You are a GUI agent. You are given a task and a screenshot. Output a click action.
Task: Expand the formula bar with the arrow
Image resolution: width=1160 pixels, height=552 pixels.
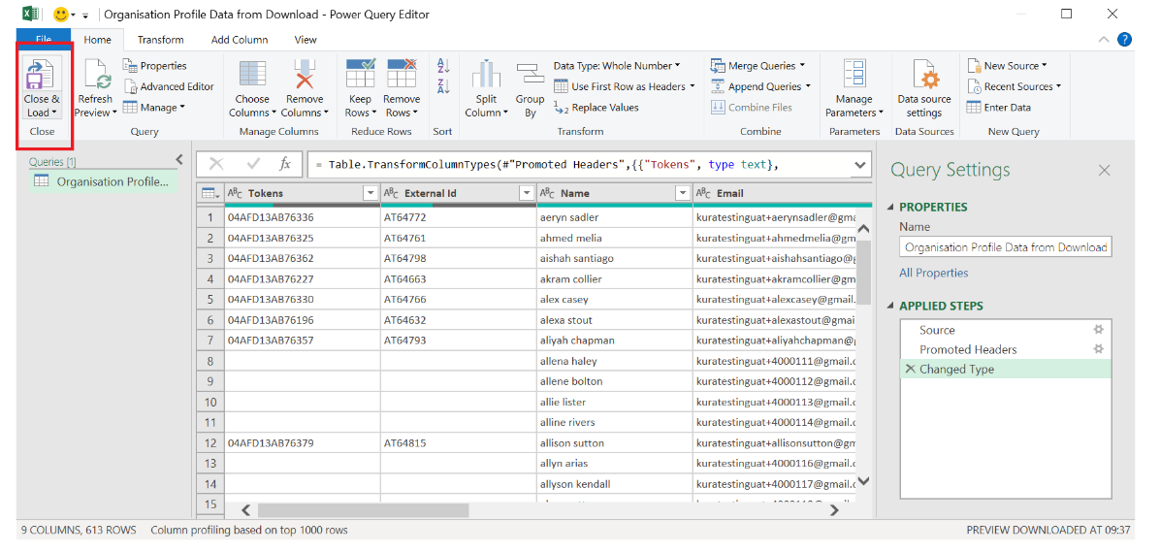pos(860,165)
